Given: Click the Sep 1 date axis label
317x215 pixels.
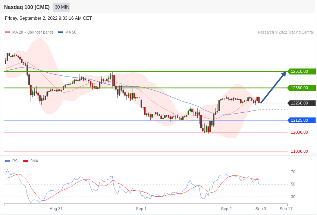Looking at the screenshot, I should (x=141, y=209).
